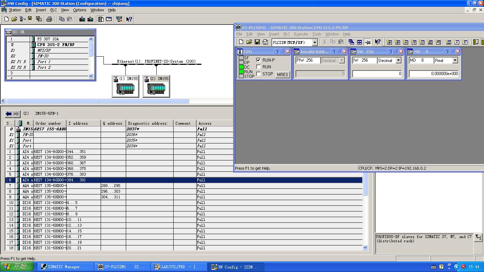
Task: Open the SIMATIC Manager taskbar button
Action: (x=65, y=267)
